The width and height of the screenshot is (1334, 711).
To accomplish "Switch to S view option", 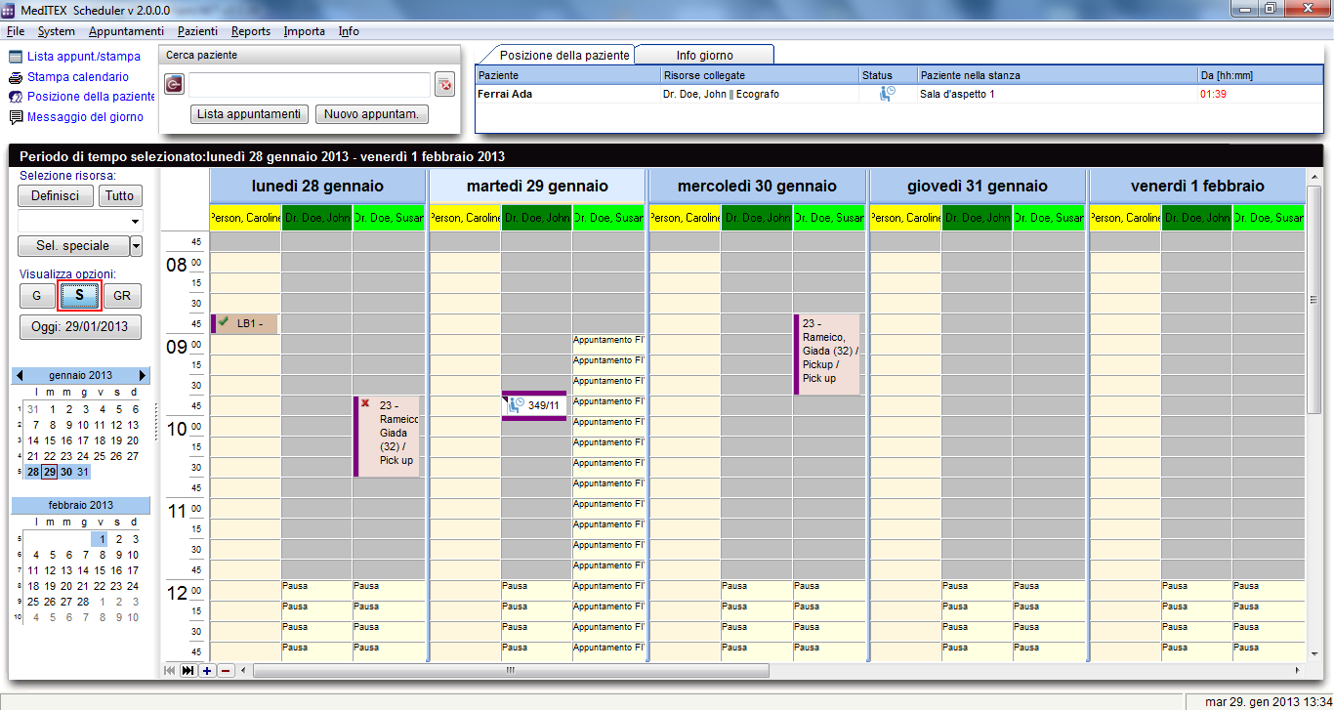I will click(x=79, y=296).
